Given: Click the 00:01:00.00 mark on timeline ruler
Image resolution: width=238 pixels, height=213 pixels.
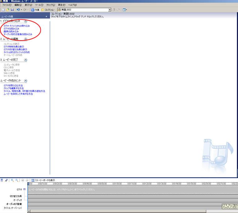Looking at the screenshot, I should (x=117, y=184).
